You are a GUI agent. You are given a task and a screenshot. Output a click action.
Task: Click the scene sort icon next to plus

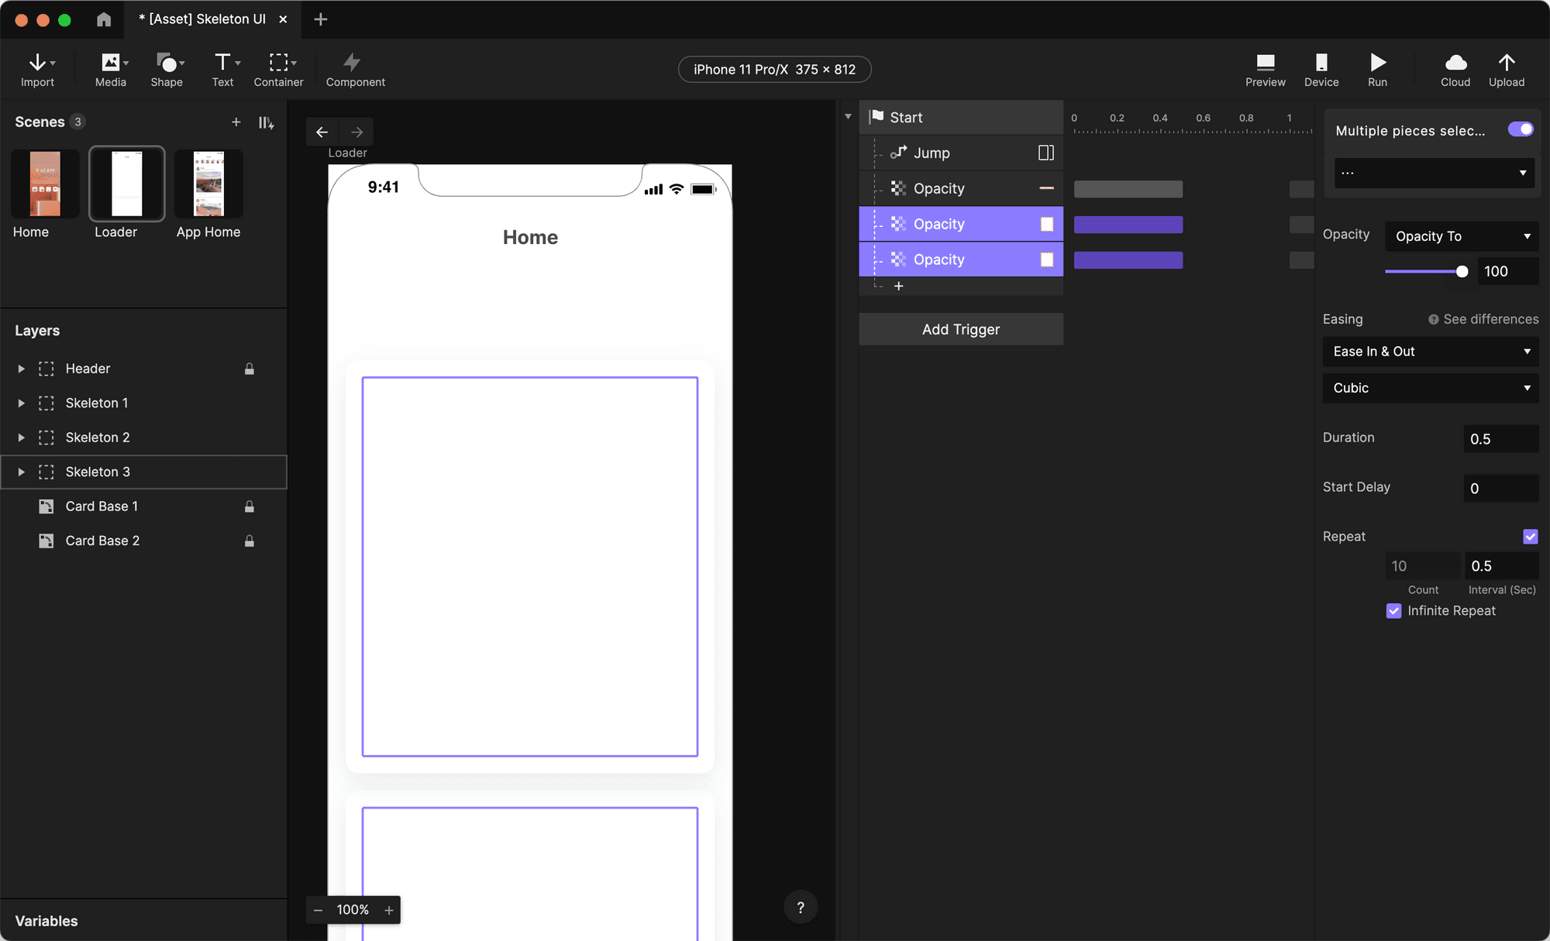[x=267, y=122]
